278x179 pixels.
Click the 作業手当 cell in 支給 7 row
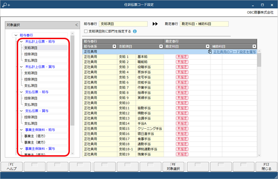(150, 88)
